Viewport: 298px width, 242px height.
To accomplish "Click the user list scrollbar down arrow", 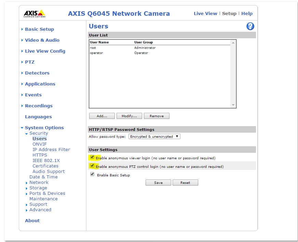I will coord(233,105).
